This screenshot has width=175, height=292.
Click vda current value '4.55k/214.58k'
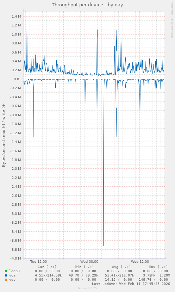coord(48,275)
